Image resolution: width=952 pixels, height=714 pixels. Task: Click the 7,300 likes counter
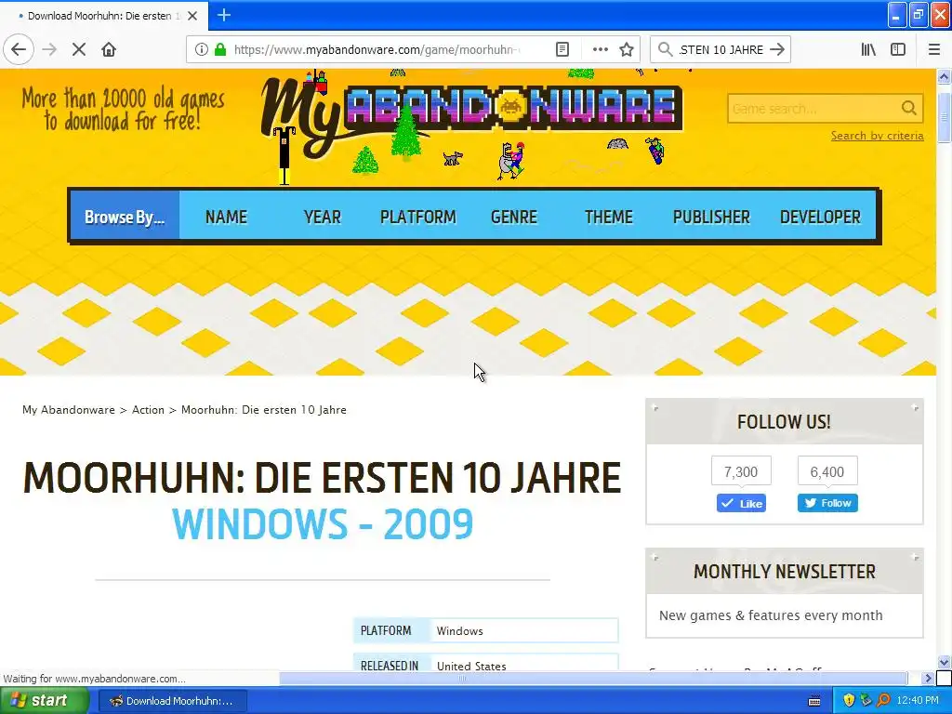(741, 471)
